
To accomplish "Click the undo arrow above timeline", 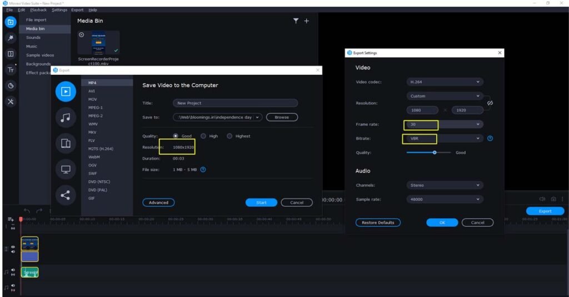I will point(27,211).
